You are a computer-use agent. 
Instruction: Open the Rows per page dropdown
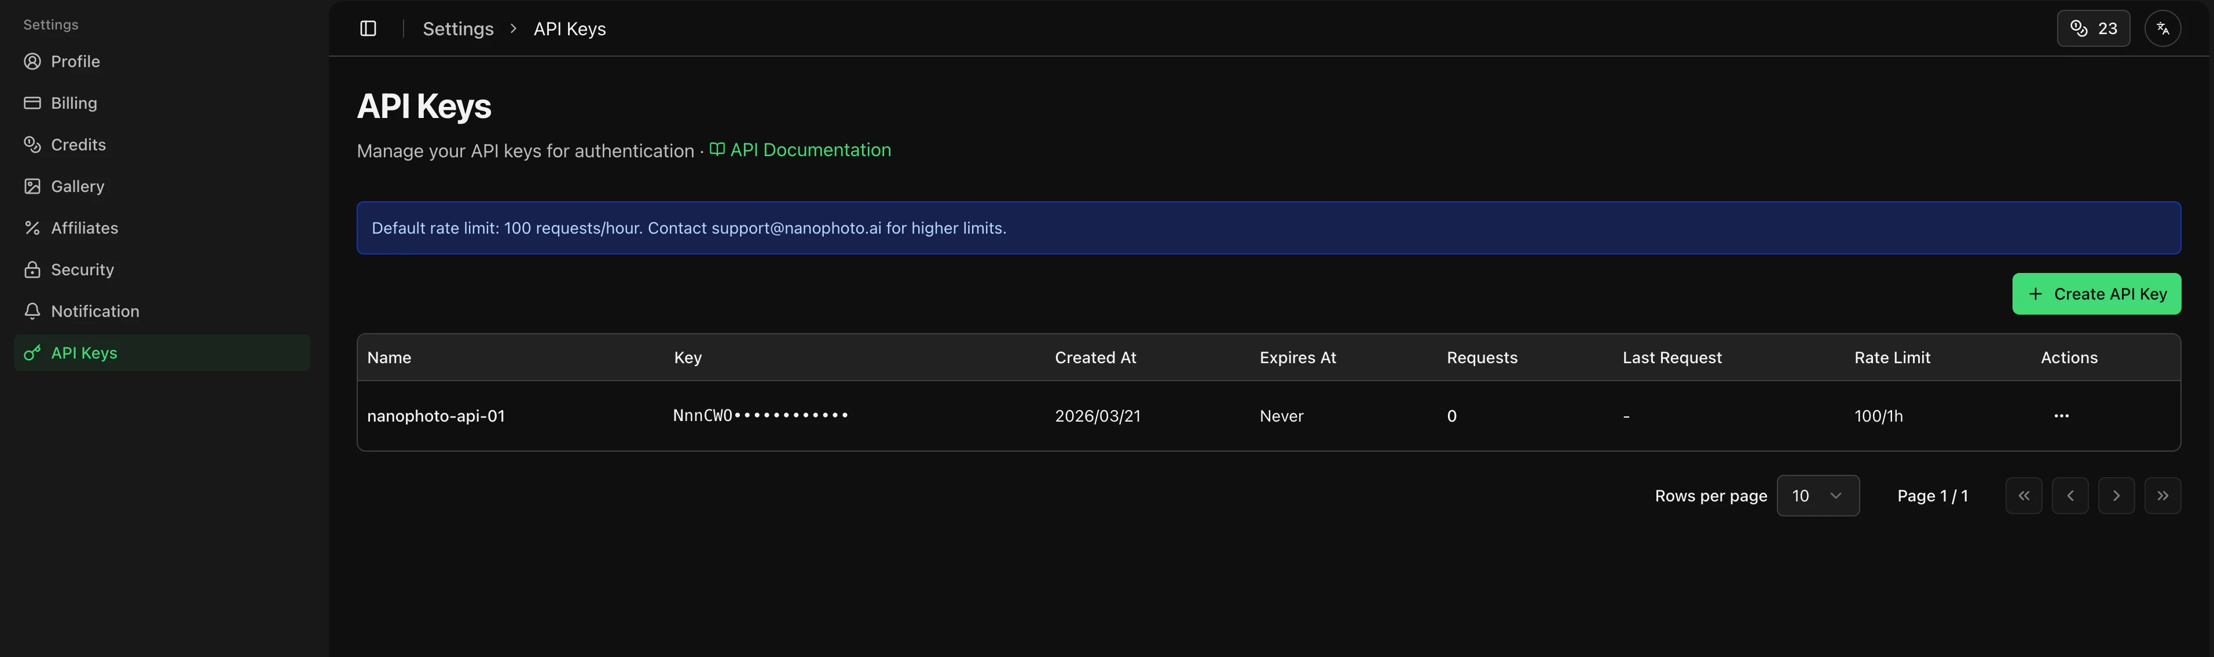(x=1818, y=496)
